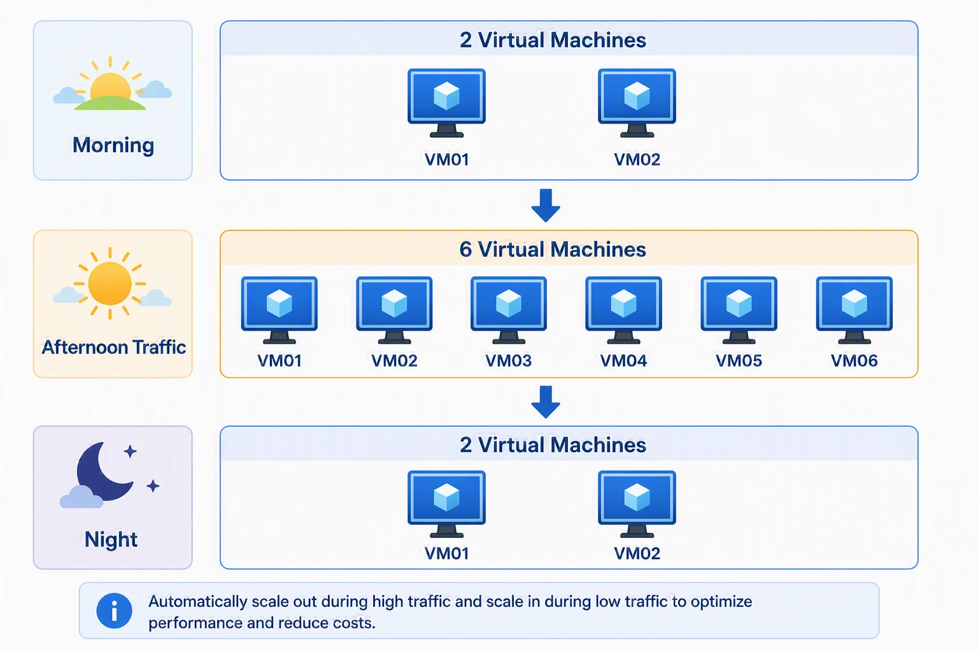Click the VM04 label
The width and height of the screenshot is (978, 652).
click(x=624, y=361)
